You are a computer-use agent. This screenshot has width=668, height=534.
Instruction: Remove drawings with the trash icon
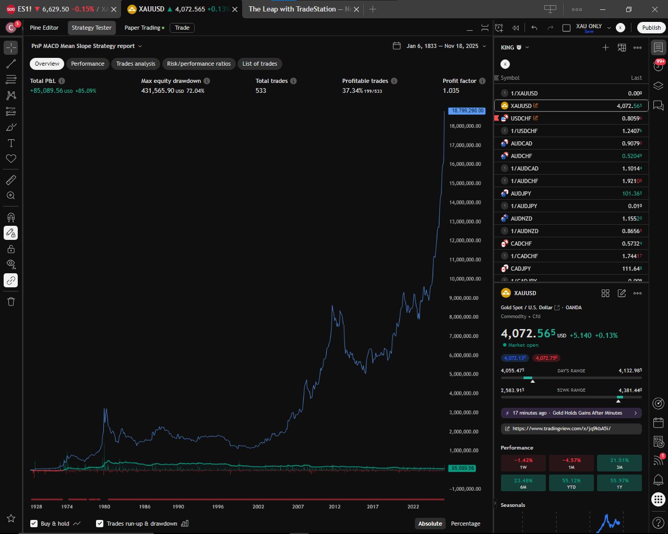pos(11,301)
